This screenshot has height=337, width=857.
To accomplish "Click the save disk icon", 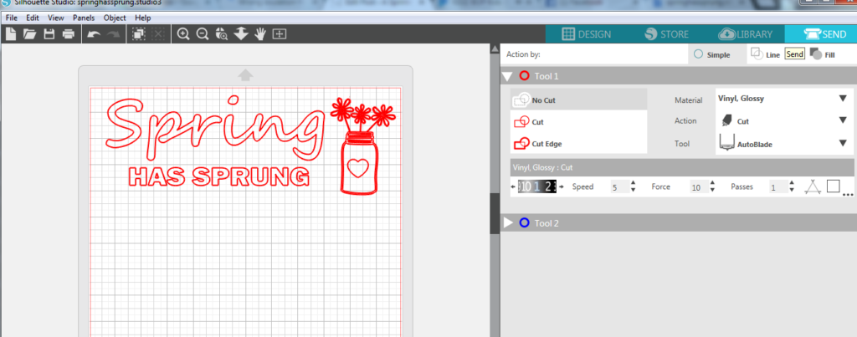I will (x=49, y=34).
